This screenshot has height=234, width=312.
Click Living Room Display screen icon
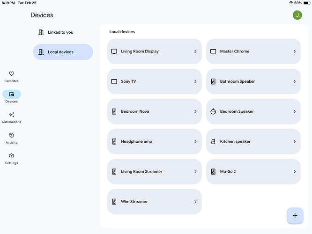coord(114,51)
